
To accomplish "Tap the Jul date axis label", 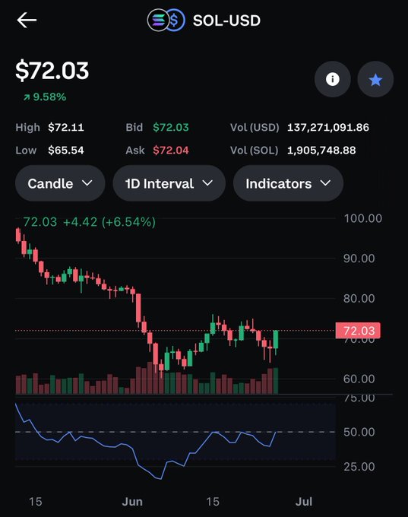I will click(303, 502).
